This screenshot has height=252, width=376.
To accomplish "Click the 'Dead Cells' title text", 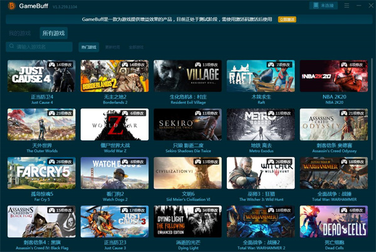I will coord(334,248).
